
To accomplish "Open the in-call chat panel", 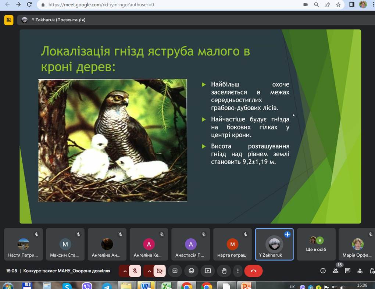I will [347, 271].
